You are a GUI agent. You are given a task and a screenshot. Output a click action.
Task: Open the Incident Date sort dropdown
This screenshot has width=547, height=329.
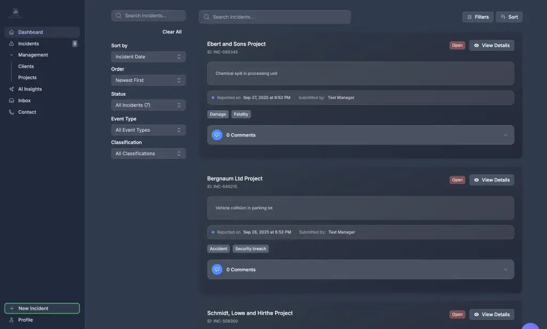coord(148,57)
